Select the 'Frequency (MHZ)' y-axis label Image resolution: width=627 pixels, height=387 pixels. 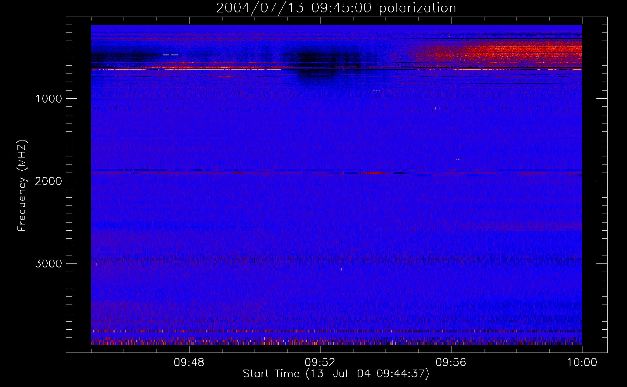coord(22,186)
